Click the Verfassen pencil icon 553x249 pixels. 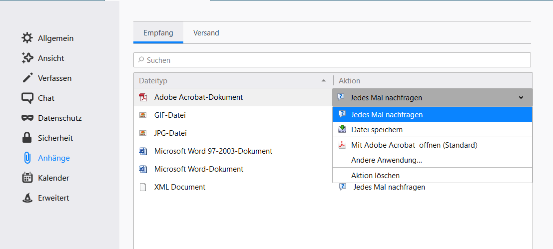coord(27,78)
